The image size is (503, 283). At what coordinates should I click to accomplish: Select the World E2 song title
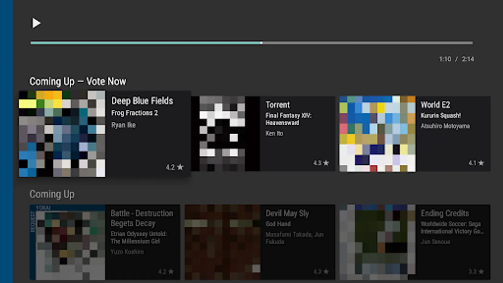(x=435, y=105)
